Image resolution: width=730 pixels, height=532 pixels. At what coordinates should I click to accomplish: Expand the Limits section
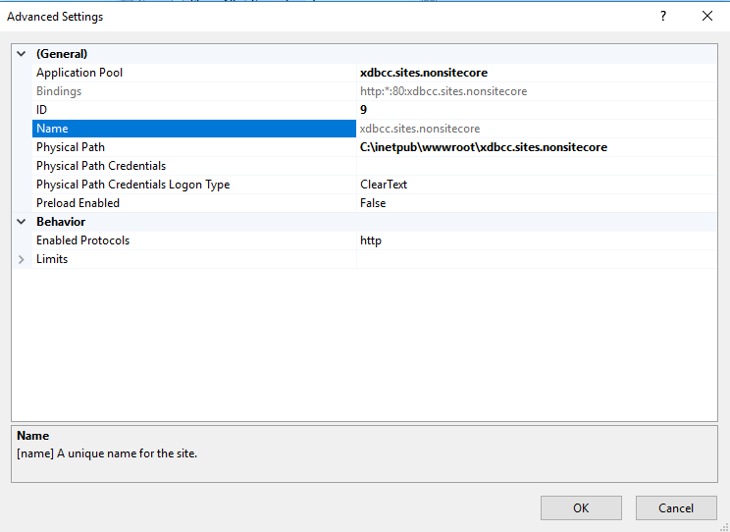point(22,259)
